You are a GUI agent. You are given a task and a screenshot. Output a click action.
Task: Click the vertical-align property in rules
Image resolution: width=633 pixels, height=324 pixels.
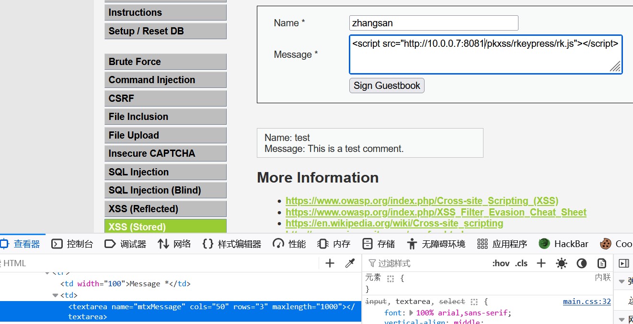pos(414,322)
